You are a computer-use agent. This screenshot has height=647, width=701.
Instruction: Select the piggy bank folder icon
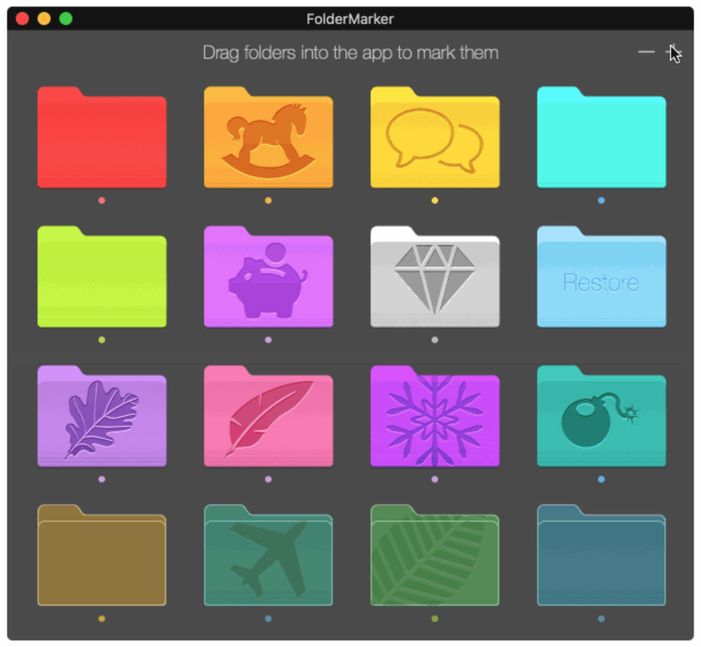(x=268, y=279)
